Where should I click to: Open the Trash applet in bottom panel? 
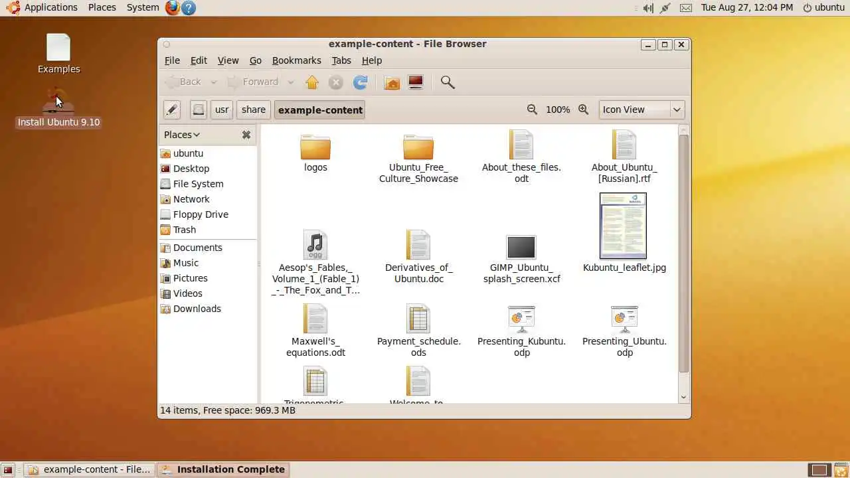(841, 469)
